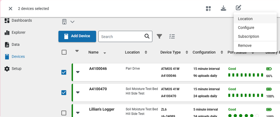This screenshot has height=117, width=280.
Task: Click Lillian's Logger battery icon
Action: [x=269, y=110]
